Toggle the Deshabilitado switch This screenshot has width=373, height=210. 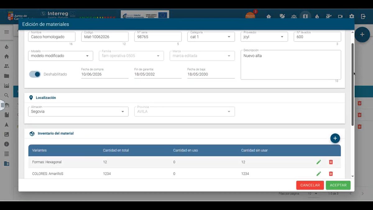point(35,74)
